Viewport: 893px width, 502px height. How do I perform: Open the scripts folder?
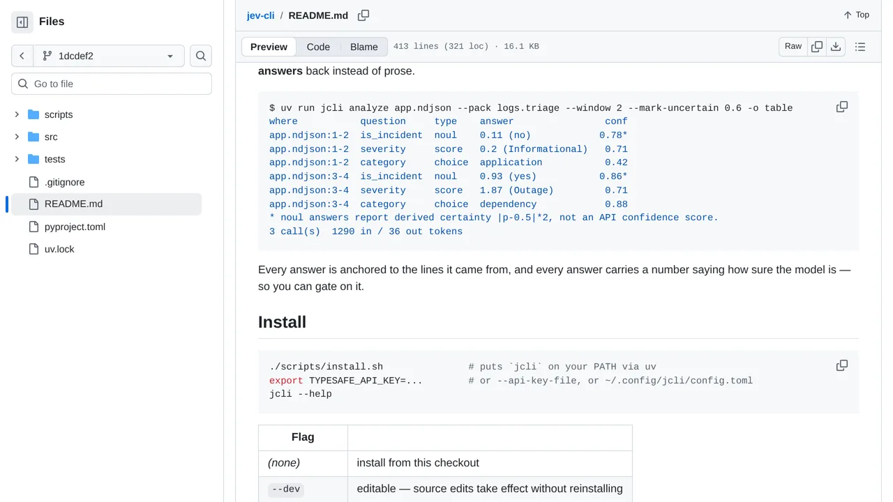(x=59, y=114)
